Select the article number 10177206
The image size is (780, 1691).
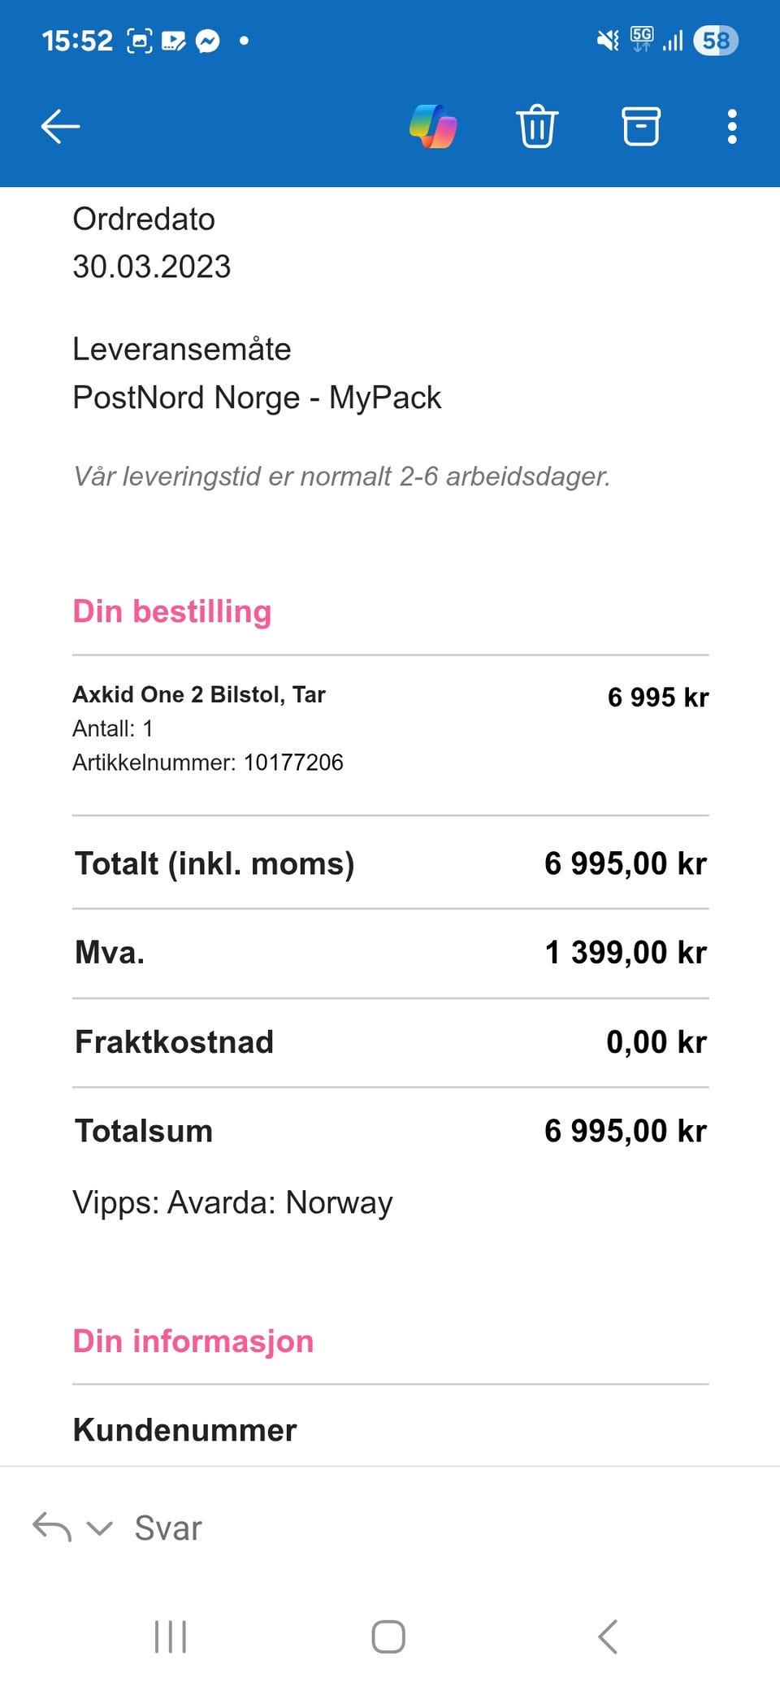click(x=293, y=763)
